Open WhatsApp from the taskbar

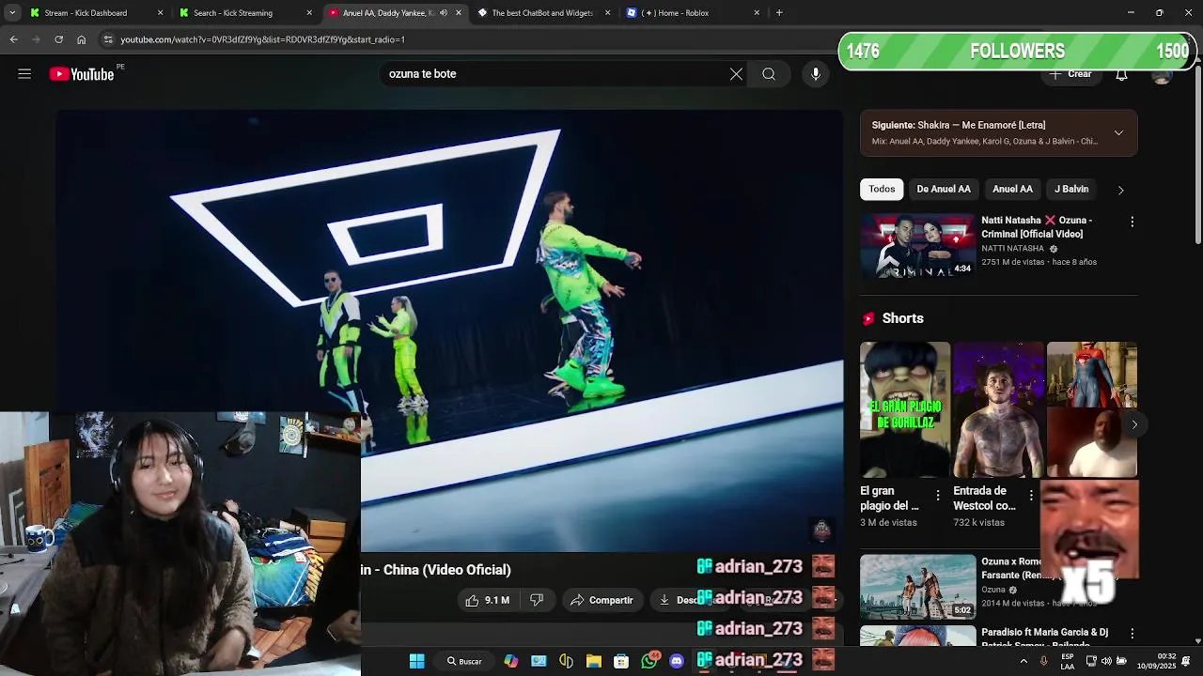[x=649, y=661]
